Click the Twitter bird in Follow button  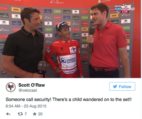(x=115, y=86)
